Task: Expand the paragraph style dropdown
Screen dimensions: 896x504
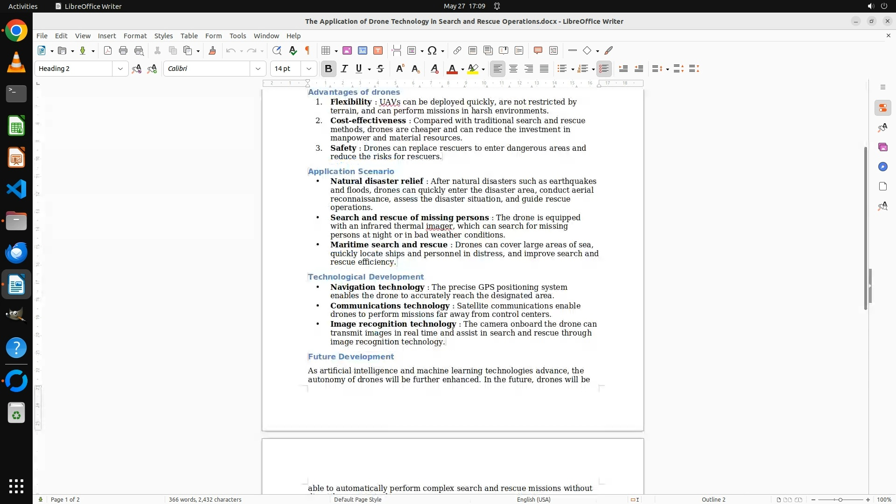Action: pos(120,69)
